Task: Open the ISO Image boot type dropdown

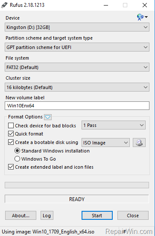Action: [x=105, y=143]
